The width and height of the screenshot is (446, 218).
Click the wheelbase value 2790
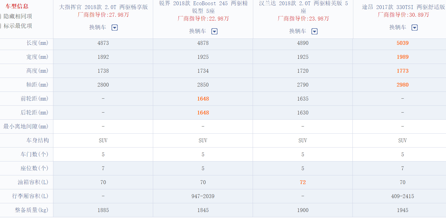coord(303,85)
